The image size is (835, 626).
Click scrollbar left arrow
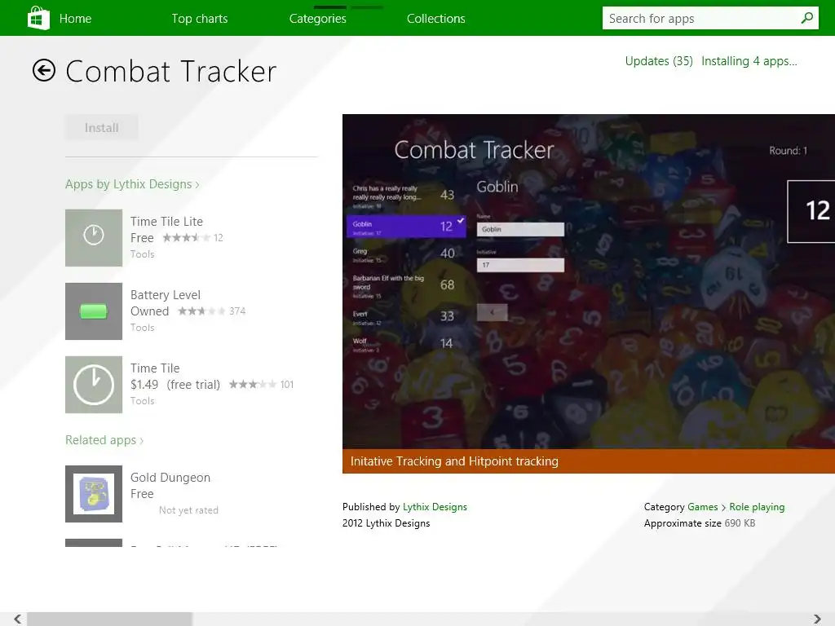[18, 619]
